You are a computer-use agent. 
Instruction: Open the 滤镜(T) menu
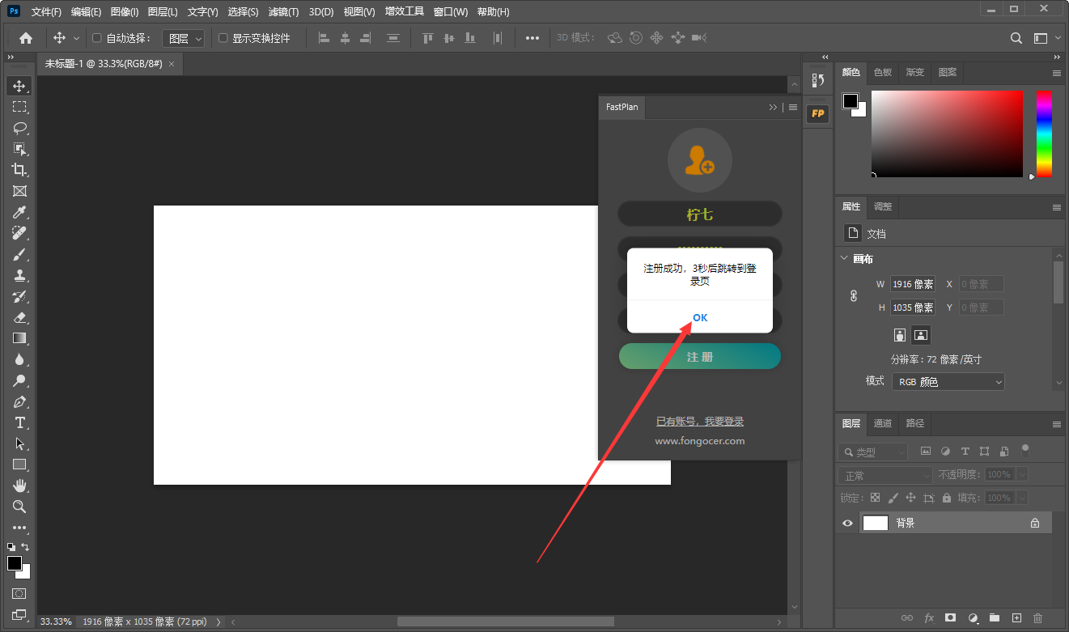283,12
